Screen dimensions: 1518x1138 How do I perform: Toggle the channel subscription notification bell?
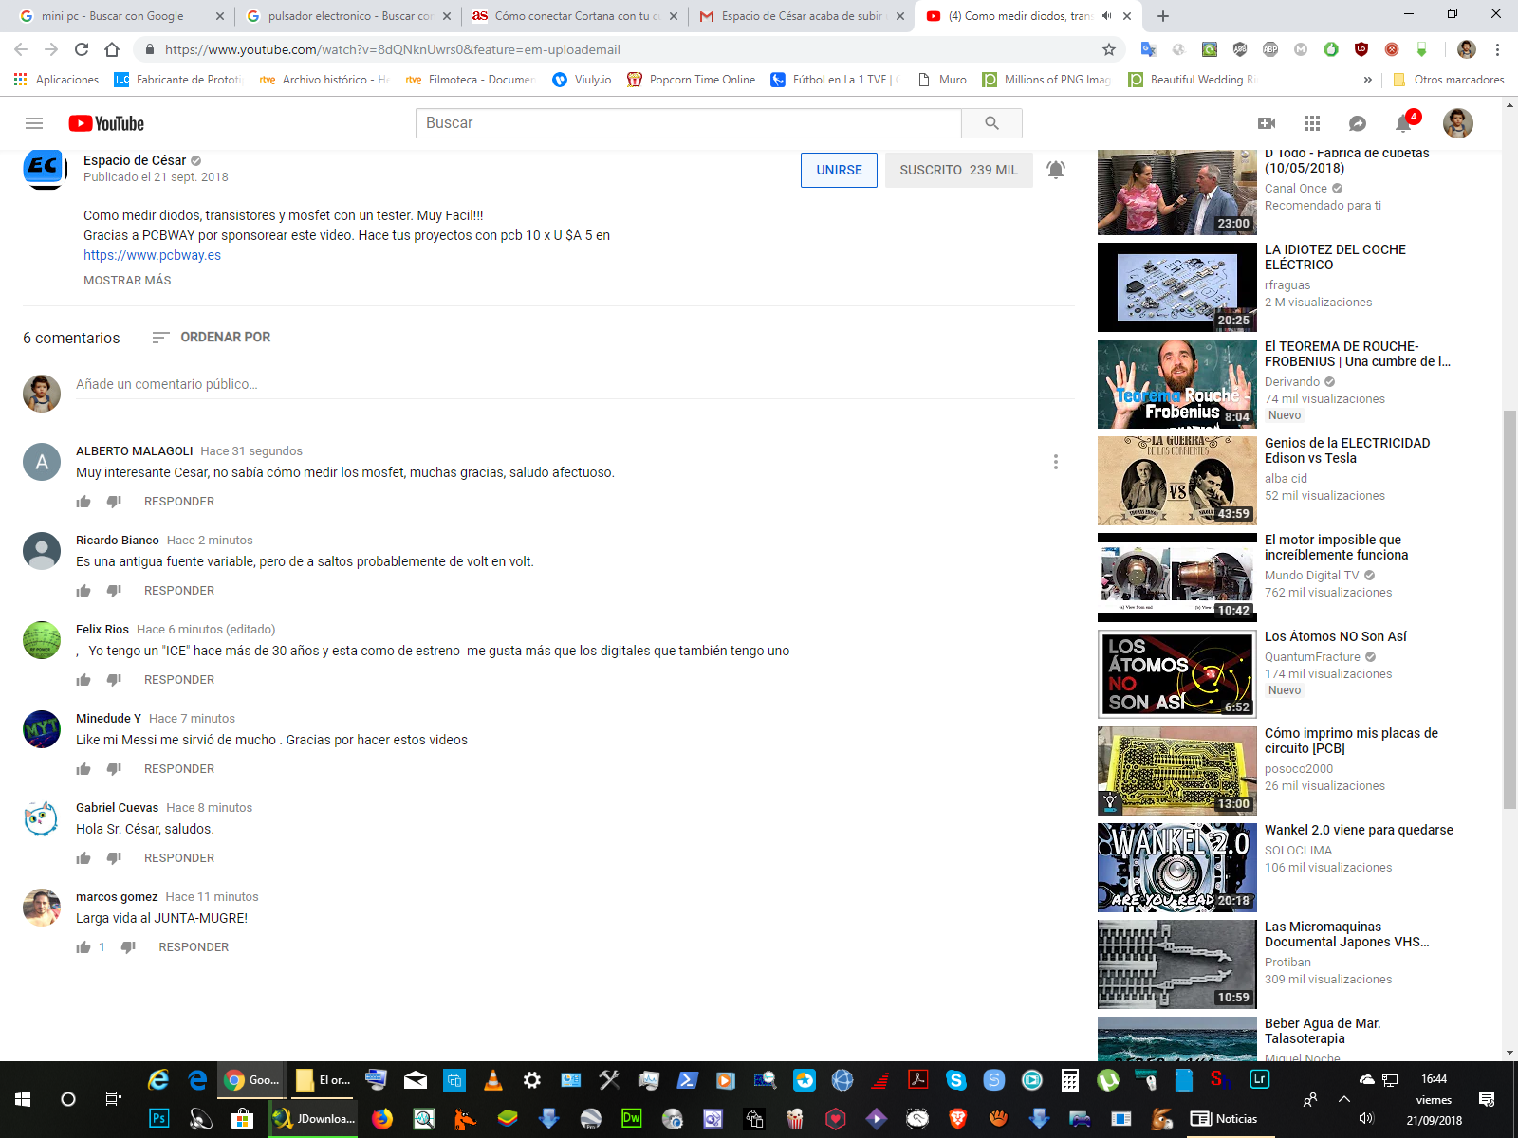(x=1055, y=170)
